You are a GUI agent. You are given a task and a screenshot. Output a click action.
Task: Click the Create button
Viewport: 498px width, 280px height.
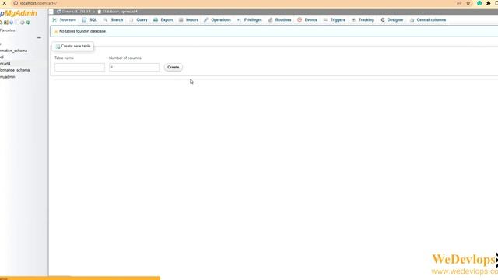173,68
